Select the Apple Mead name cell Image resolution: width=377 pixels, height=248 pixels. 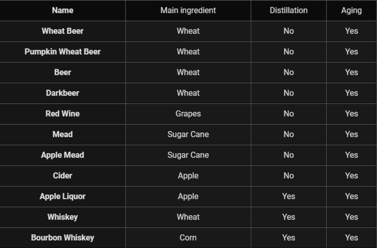63,155
